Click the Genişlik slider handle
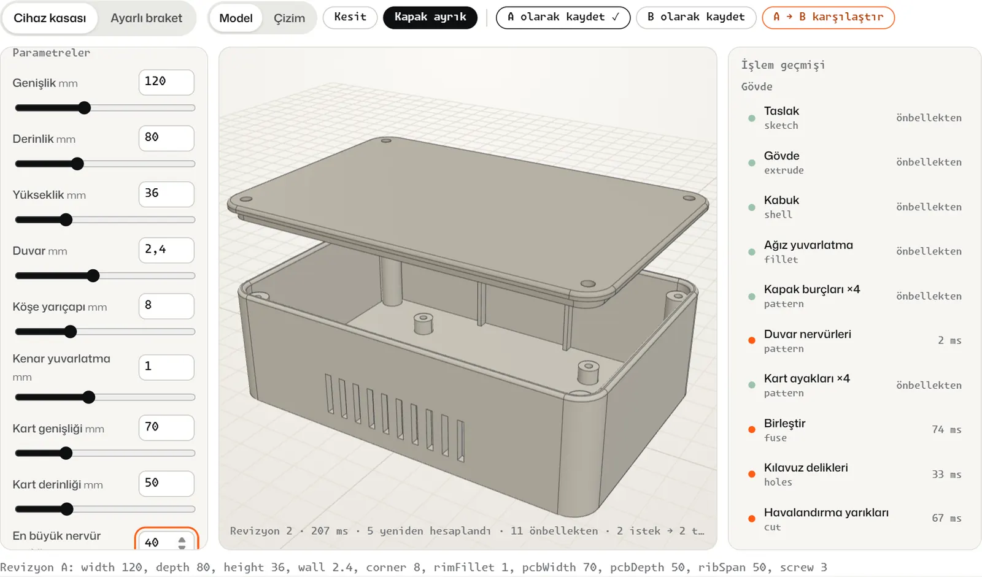The height and width of the screenshot is (577, 982). coord(85,108)
